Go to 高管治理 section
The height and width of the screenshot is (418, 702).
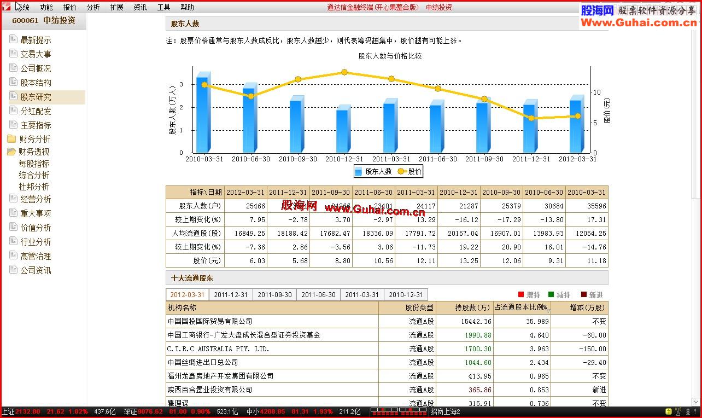[36, 256]
